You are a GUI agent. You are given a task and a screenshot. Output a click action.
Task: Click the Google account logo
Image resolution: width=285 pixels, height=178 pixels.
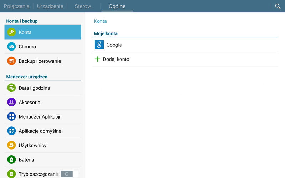click(99, 45)
